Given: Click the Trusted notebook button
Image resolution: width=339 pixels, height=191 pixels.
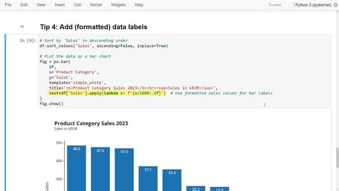Looking at the screenshot, I should (274, 5).
